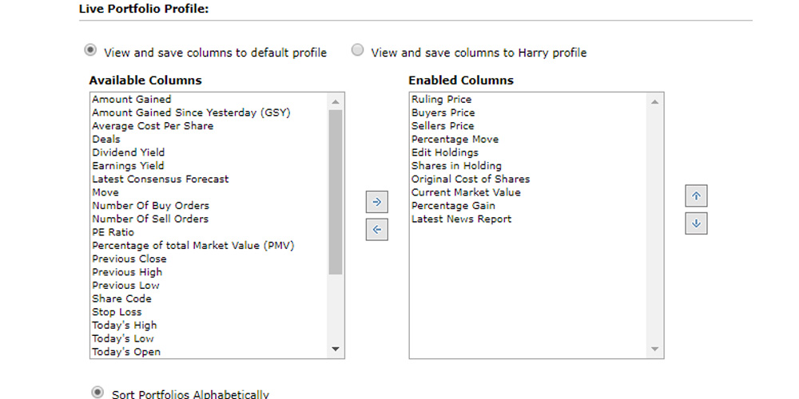
Task: Click Enabled Columns scroll up arrow
Action: point(655,101)
